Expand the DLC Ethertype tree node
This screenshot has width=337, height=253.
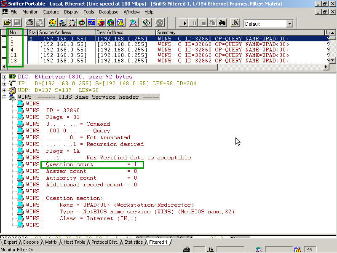pyautogui.click(x=4, y=77)
